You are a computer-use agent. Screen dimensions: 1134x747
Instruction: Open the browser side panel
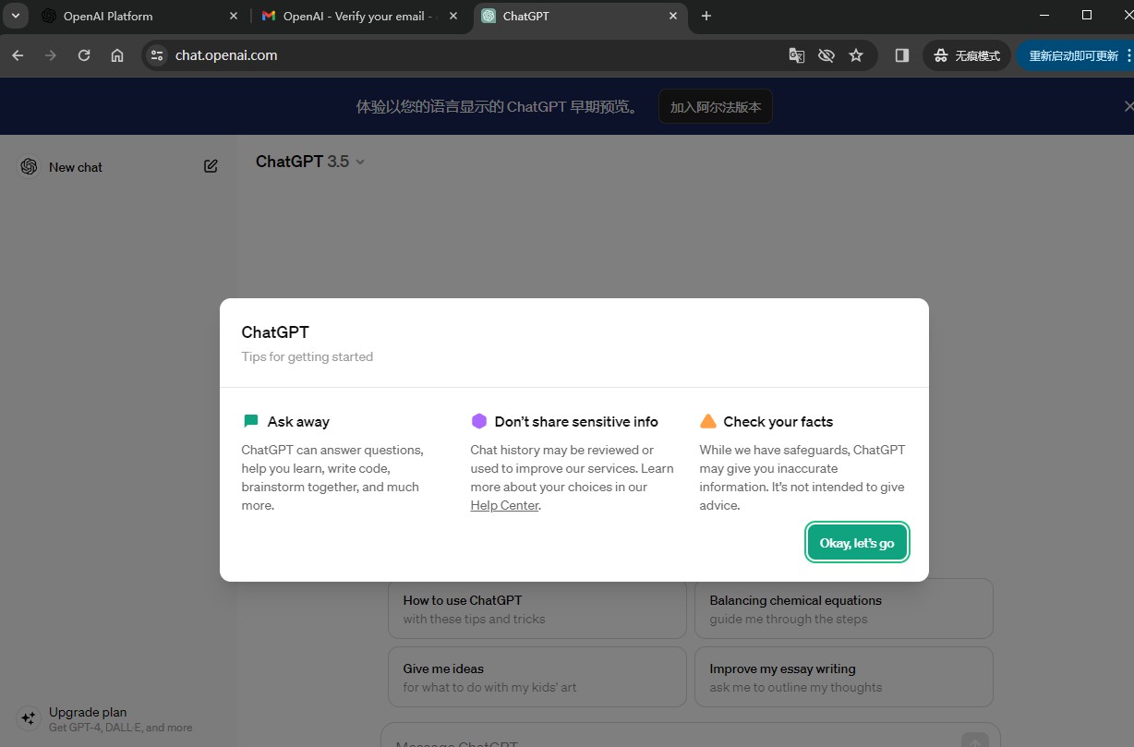(x=902, y=55)
